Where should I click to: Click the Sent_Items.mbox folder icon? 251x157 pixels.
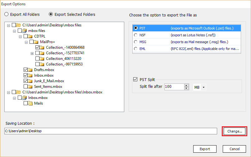[30, 87]
